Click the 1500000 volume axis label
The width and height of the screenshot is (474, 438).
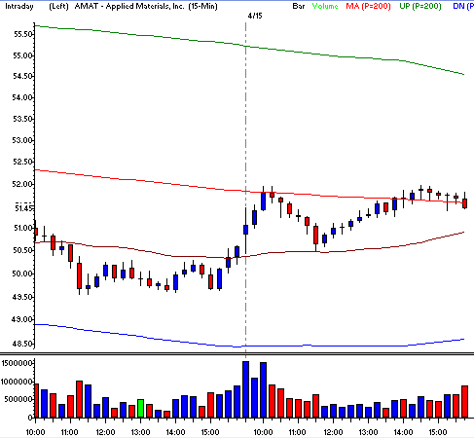coord(17,363)
